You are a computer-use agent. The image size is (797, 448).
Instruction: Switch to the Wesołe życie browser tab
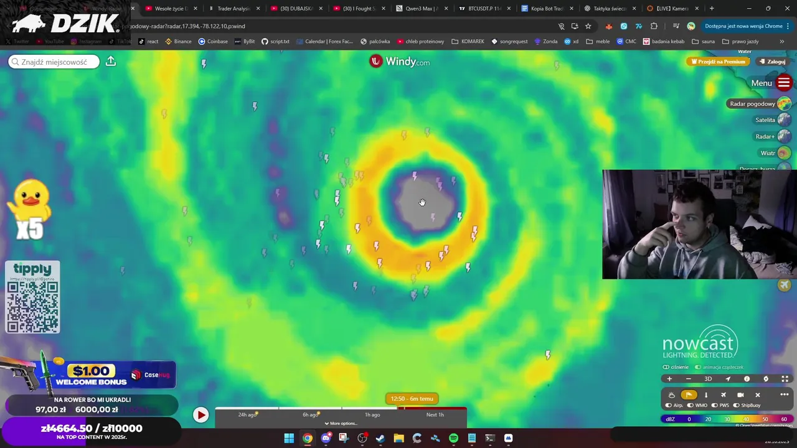(171, 9)
